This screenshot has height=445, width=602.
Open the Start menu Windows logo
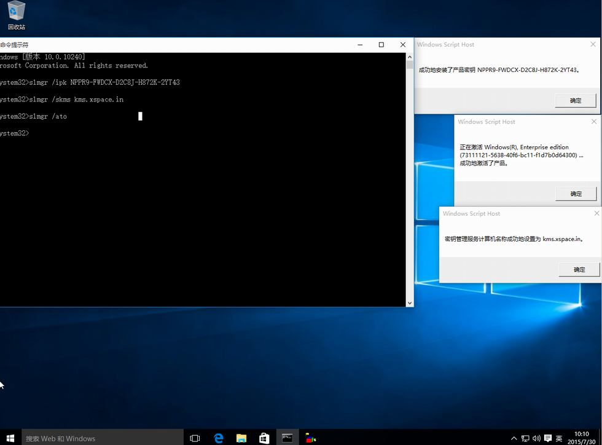coord(10,438)
